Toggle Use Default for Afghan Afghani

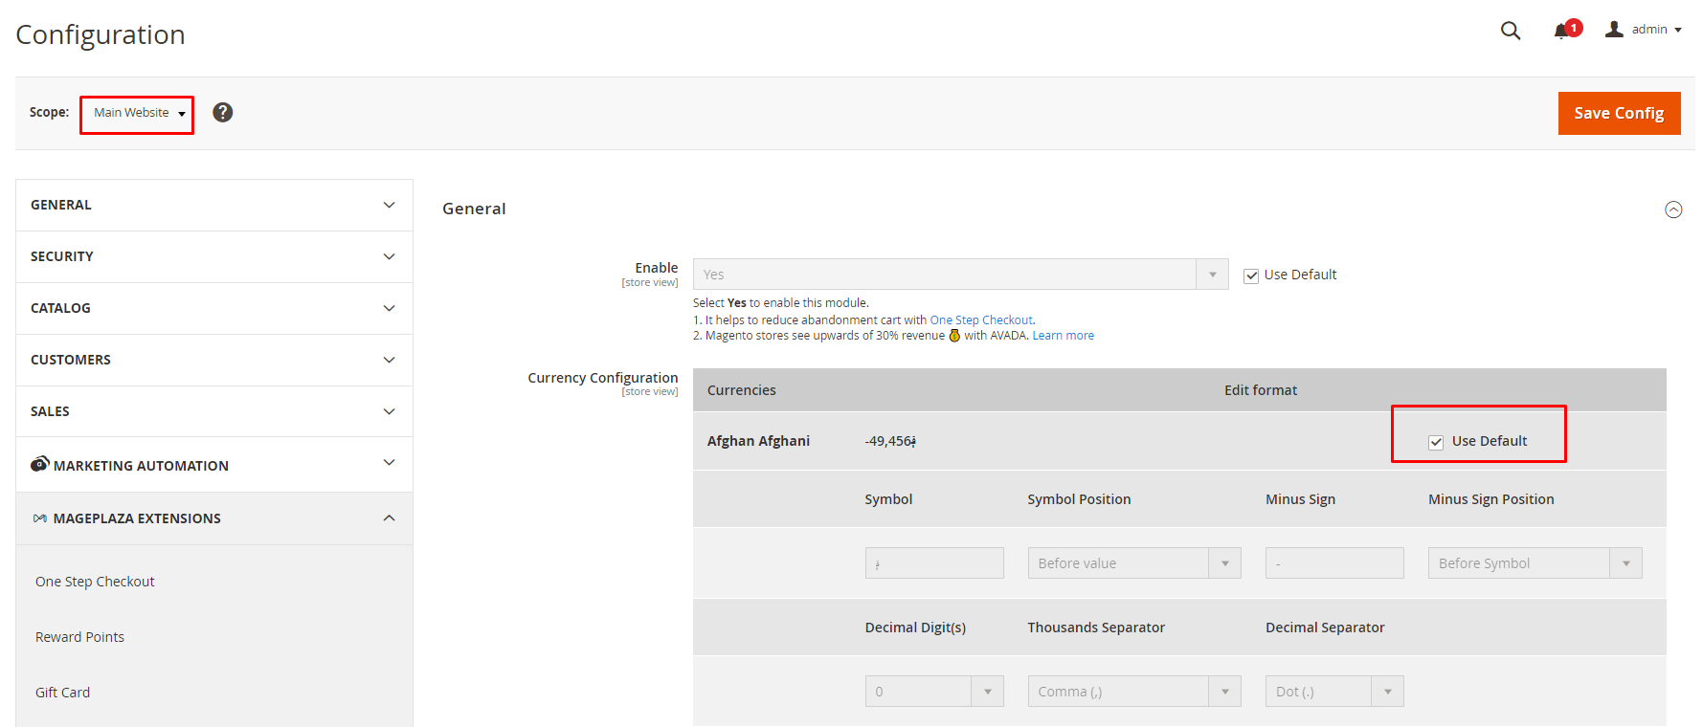coord(1435,442)
